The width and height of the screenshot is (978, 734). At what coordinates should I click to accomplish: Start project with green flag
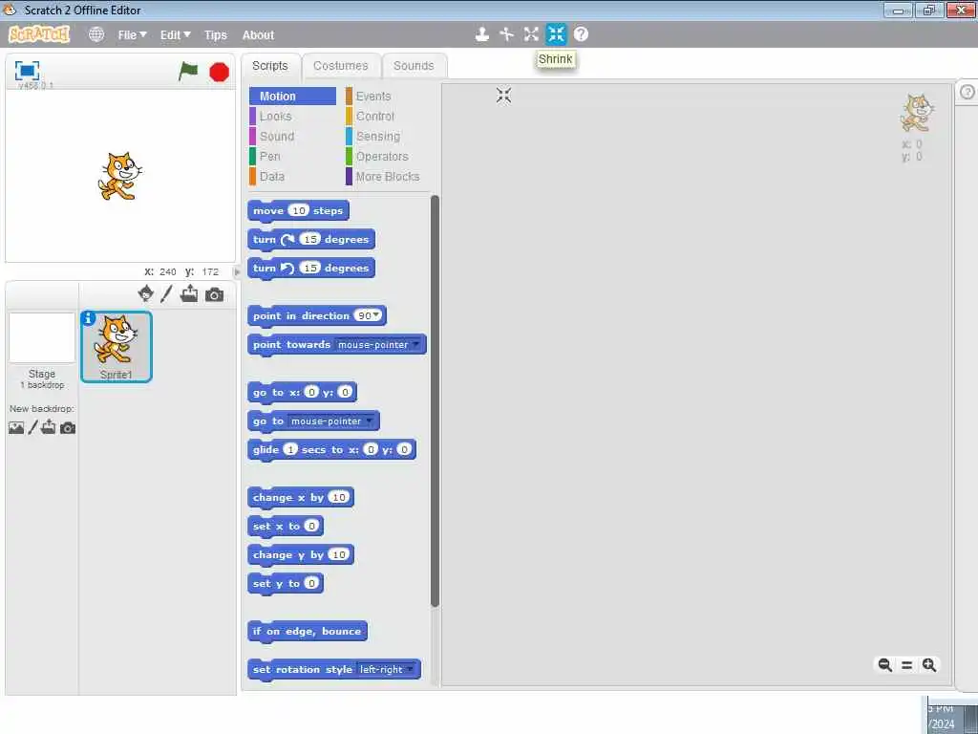188,71
